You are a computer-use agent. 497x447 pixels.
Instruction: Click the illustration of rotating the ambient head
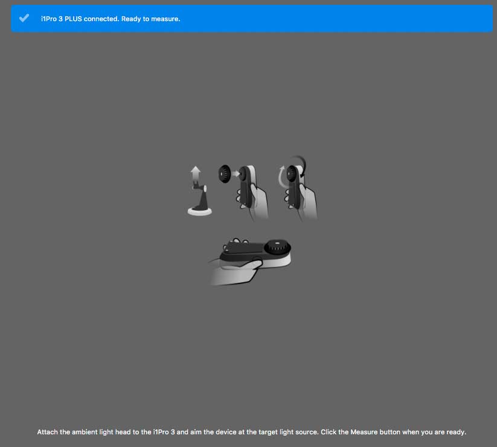tap(298, 188)
